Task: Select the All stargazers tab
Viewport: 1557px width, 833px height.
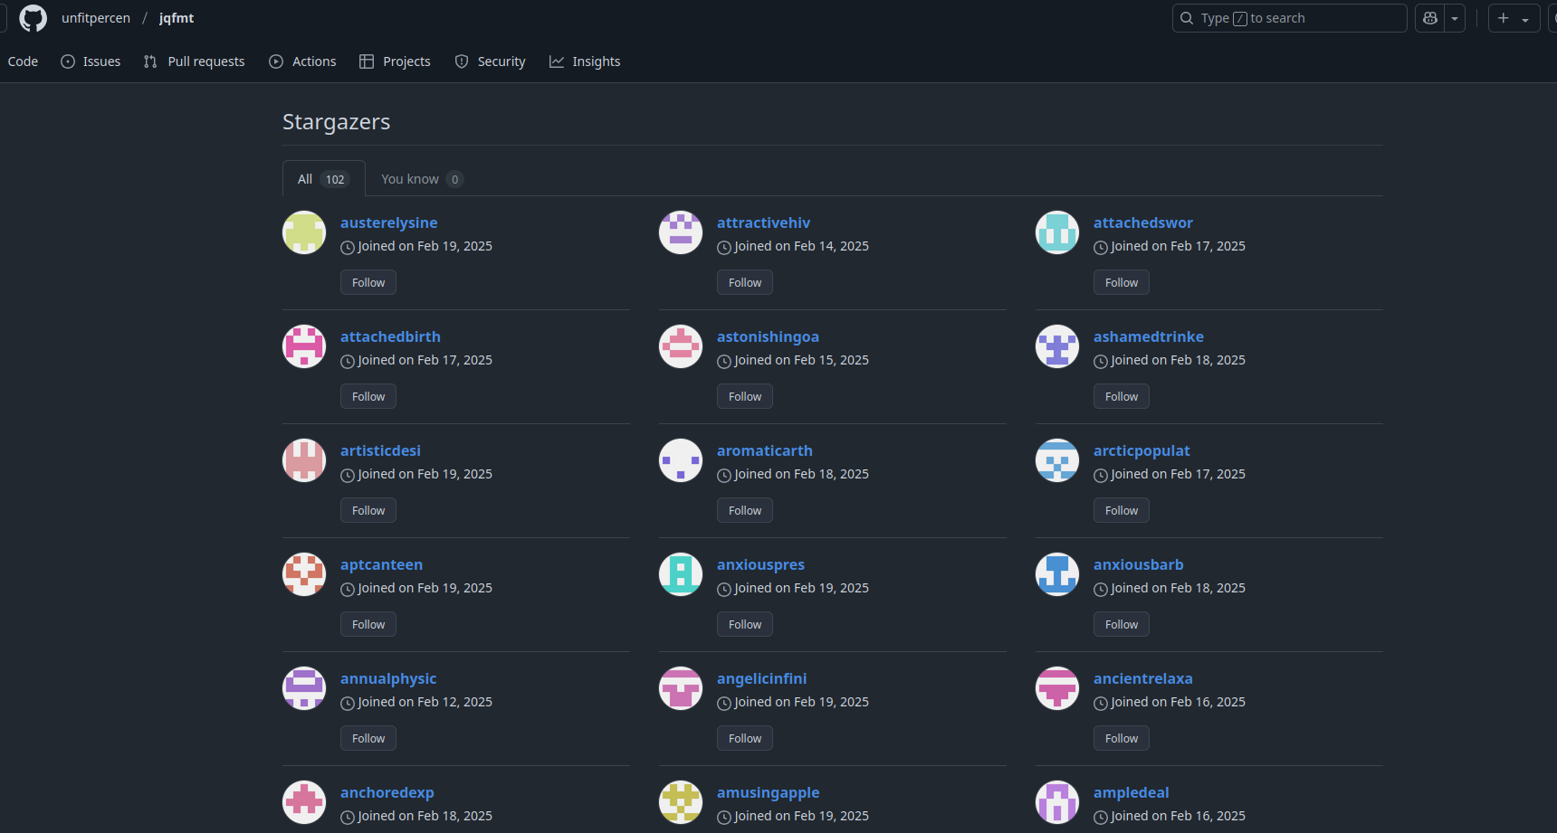Action: tap(323, 178)
